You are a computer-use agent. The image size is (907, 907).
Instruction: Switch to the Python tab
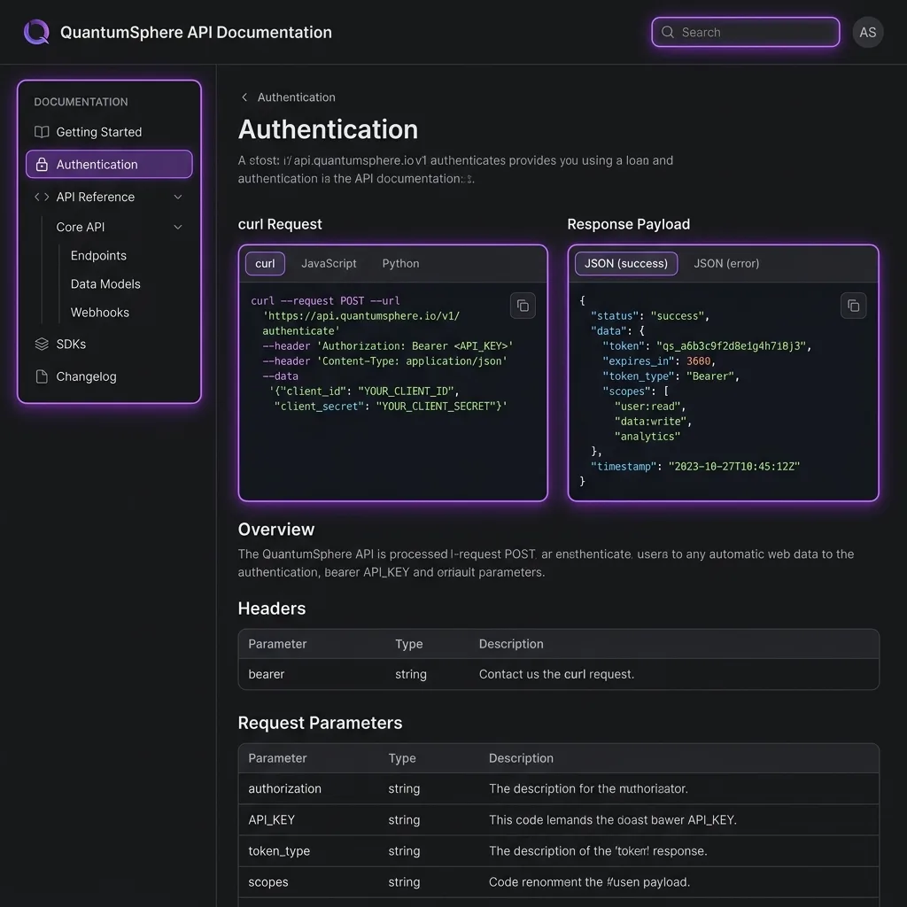tap(400, 263)
